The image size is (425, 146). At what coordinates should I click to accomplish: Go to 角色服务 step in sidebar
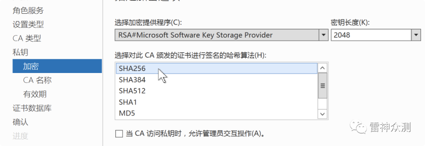click(28, 11)
